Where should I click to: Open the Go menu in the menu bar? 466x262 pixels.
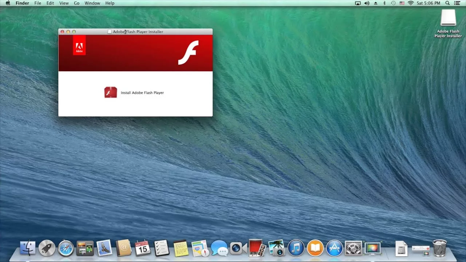click(76, 3)
